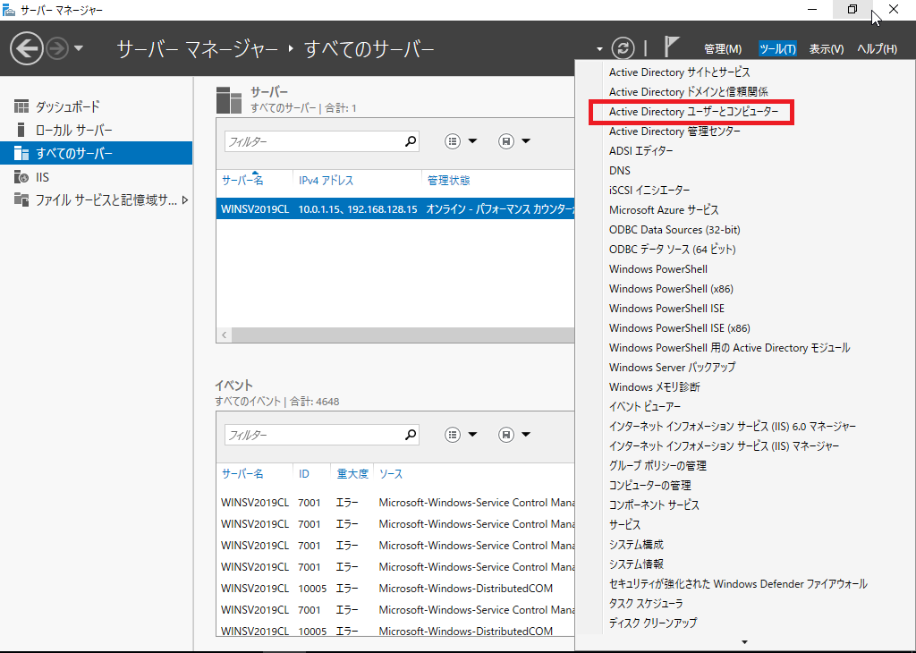916x653 pixels.
Task: Open Windows Server バックアップ
Action: [672, 368]
